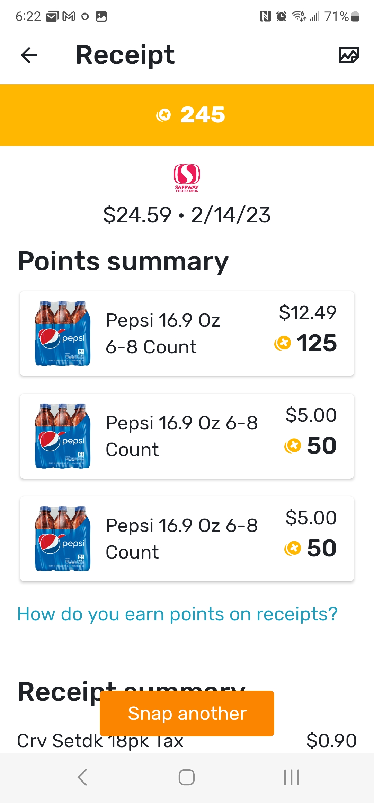
Task: Tap the first Pepsi product thumbnail
Action: [63, 334]
